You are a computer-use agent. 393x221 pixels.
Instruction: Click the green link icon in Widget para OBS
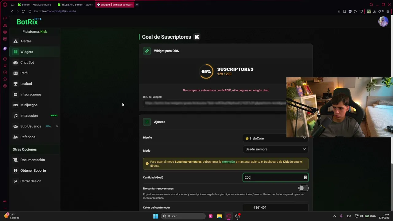147,51
